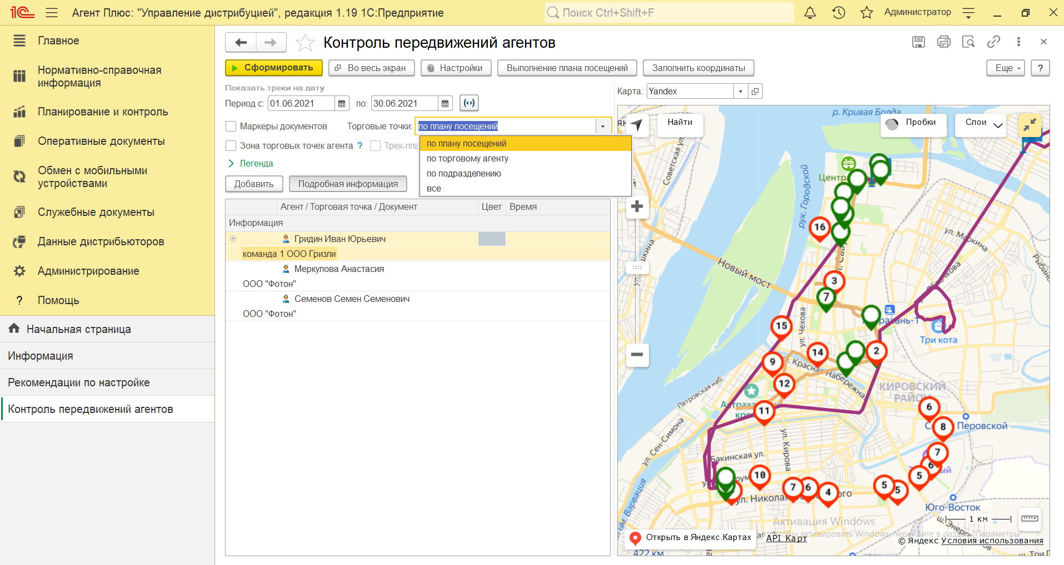Switch to Начальная страница tab
The height and width of the screenshot is (565, 1064).
click(107, 329)
